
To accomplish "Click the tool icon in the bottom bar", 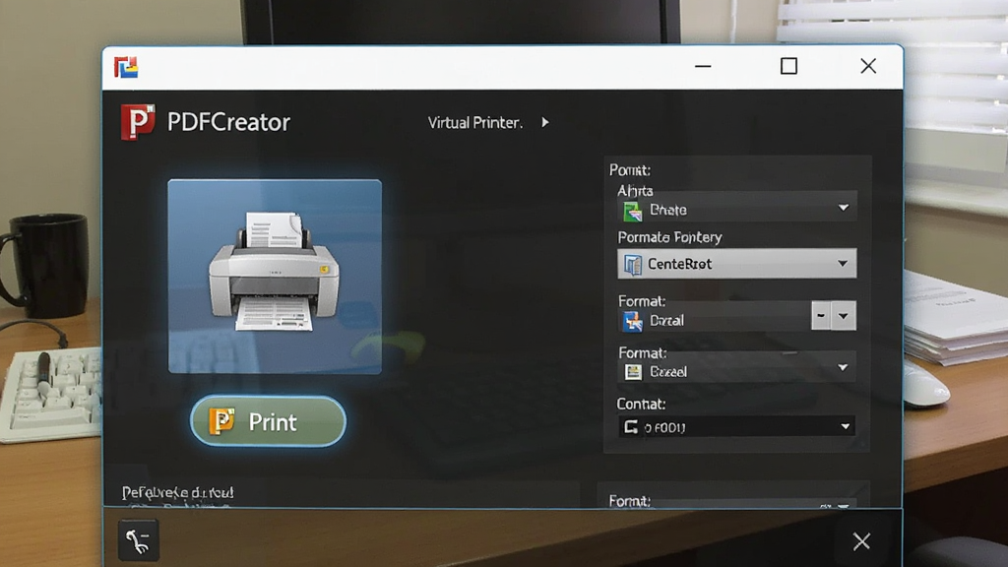I will (138, 540).
